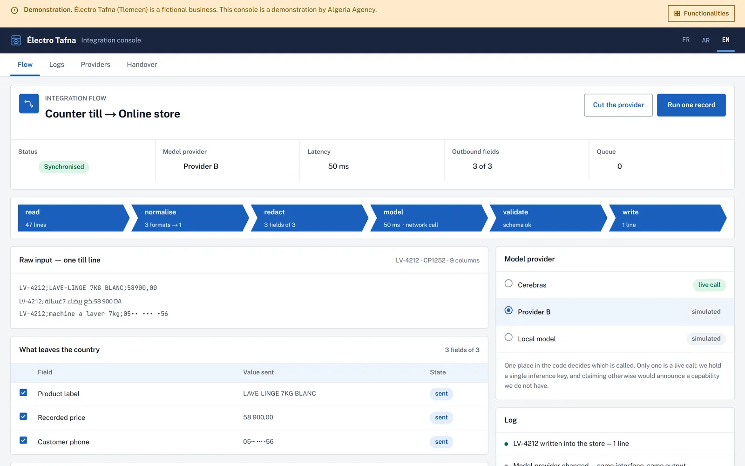The height and width of the screenshot is (466, 745).
Task: Click the info icon in demonstration banner
Action: (x=14, y=10)
